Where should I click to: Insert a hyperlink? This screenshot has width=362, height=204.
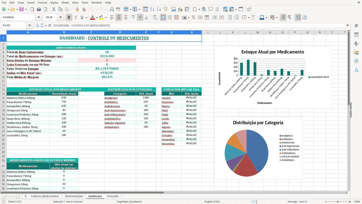(204, 9)
